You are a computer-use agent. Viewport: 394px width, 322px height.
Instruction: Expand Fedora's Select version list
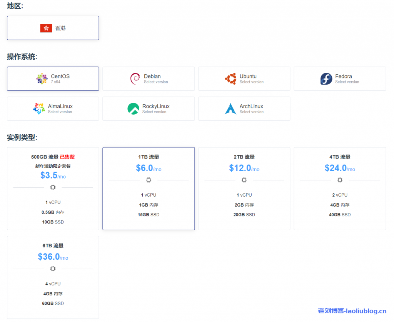click(347, 82)
